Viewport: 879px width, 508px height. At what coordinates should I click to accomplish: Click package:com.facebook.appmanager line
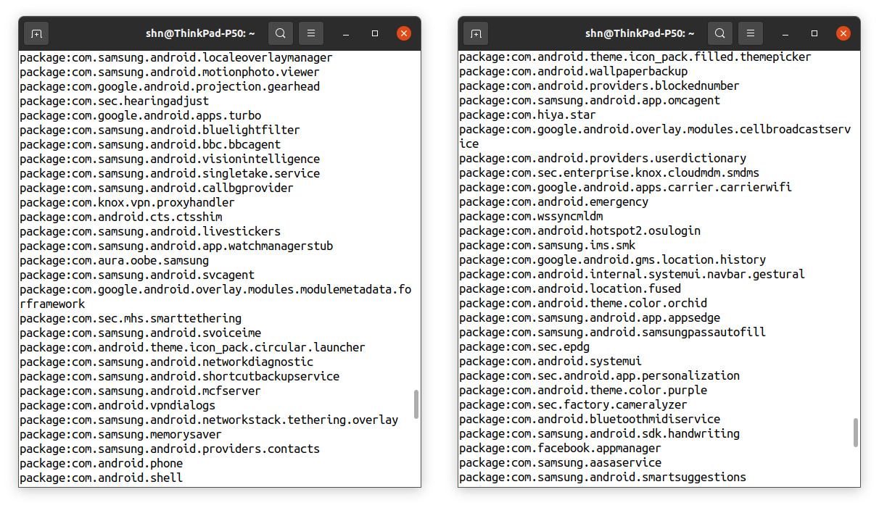[560, 448]
